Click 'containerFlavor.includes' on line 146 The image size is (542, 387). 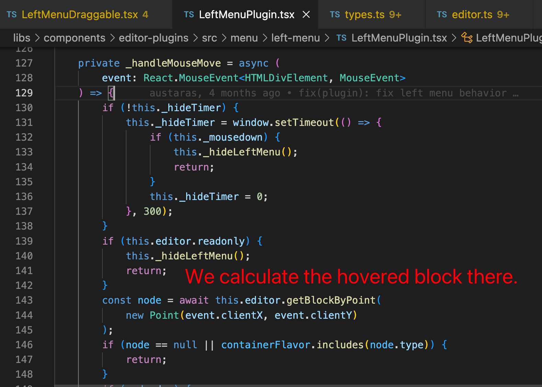tap(292, 345)
